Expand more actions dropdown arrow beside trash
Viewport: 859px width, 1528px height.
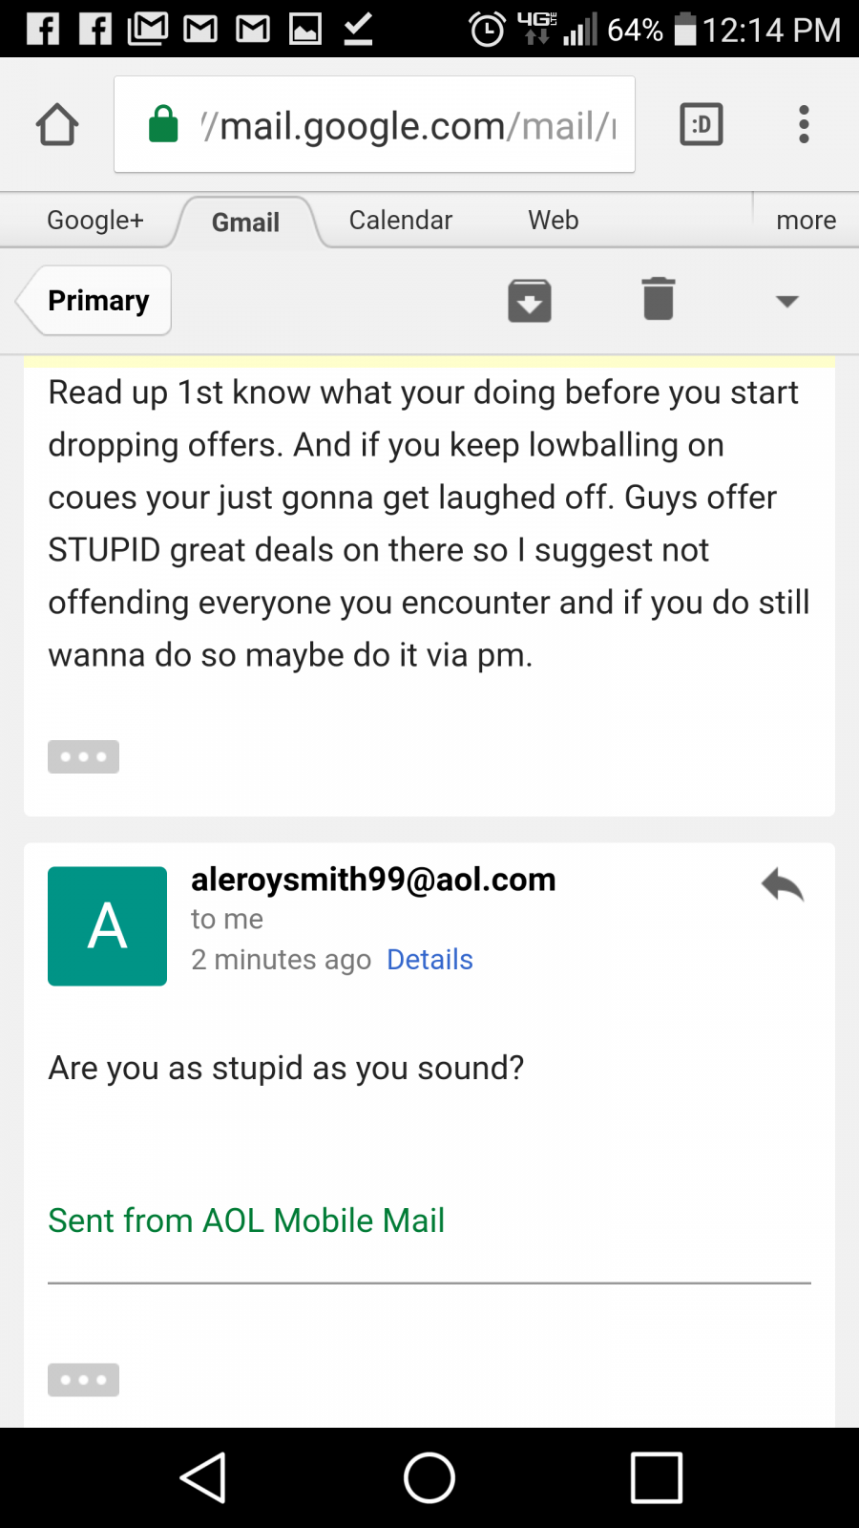pyautogui.click(x=787, y=302)
